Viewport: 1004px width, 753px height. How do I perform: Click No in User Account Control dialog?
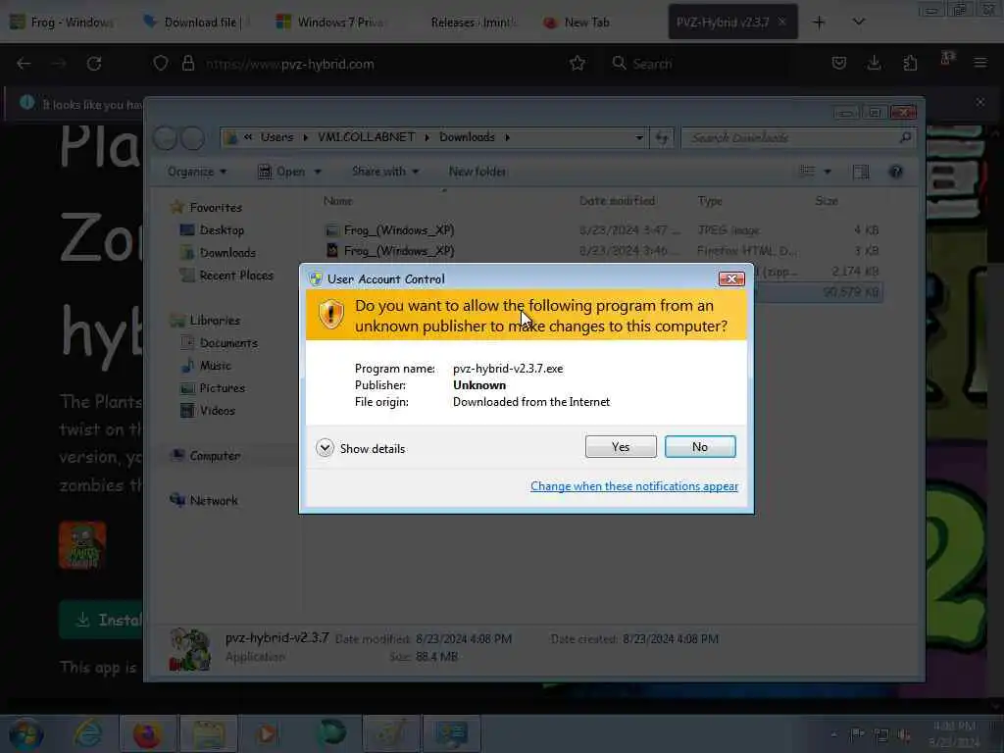click(700, 447)
